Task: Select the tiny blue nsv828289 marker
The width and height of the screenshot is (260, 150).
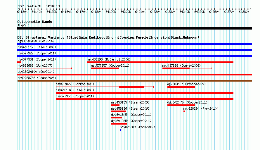Action: [x=121, y=130]
